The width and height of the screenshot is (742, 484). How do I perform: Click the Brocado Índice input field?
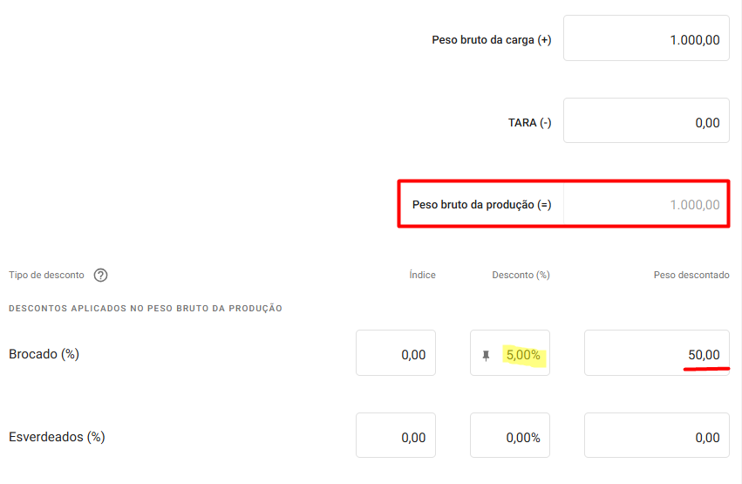point(396,354)
